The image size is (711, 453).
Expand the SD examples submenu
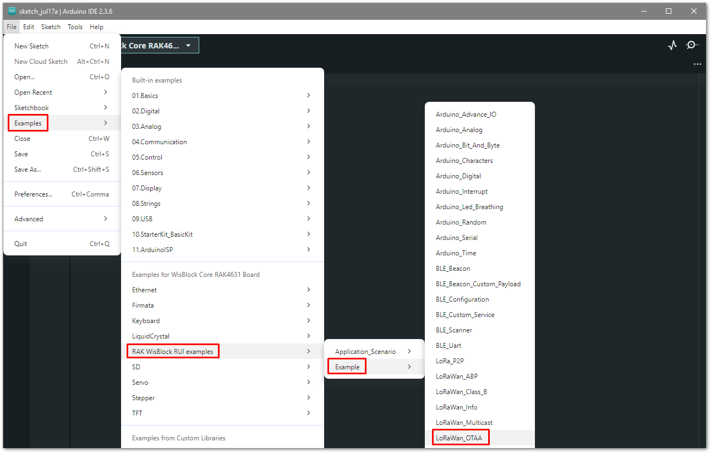click(136, 367)
